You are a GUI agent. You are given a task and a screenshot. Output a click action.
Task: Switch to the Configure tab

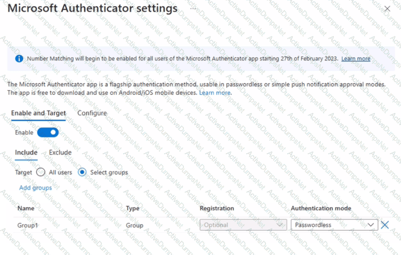(x=92, y=113)
